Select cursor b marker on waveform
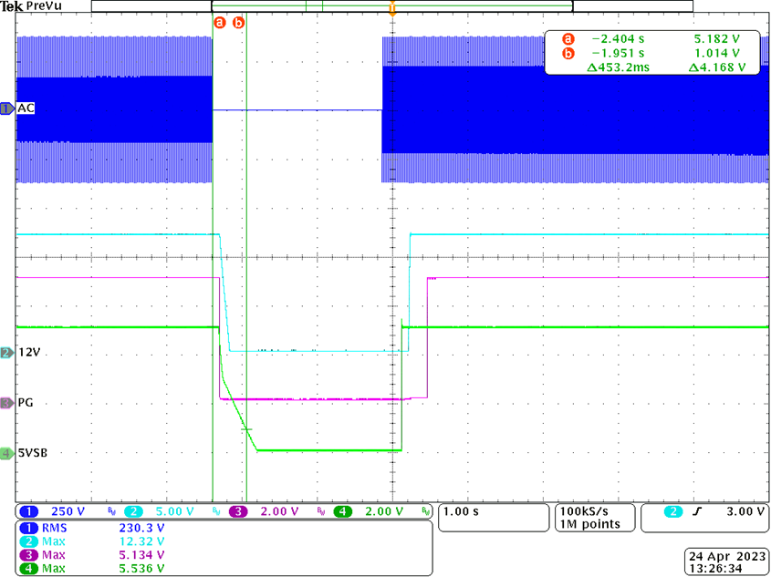This screenshot has width=771, height=577. tap(238, 22)
